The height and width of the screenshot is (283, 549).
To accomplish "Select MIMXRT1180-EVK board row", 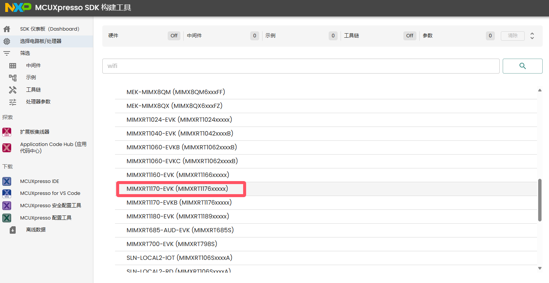I will point(326,217).
